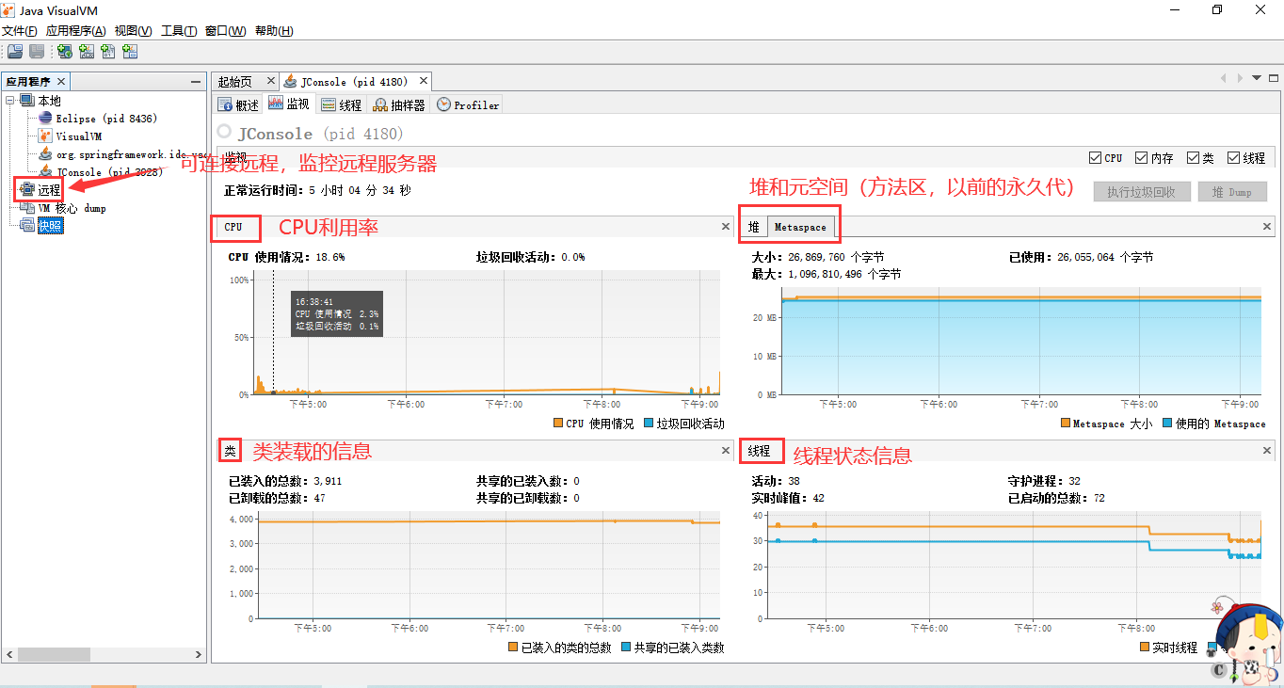
Task: Click the Add Remote Host toolbar icon
Action: [x=64, y=52]
